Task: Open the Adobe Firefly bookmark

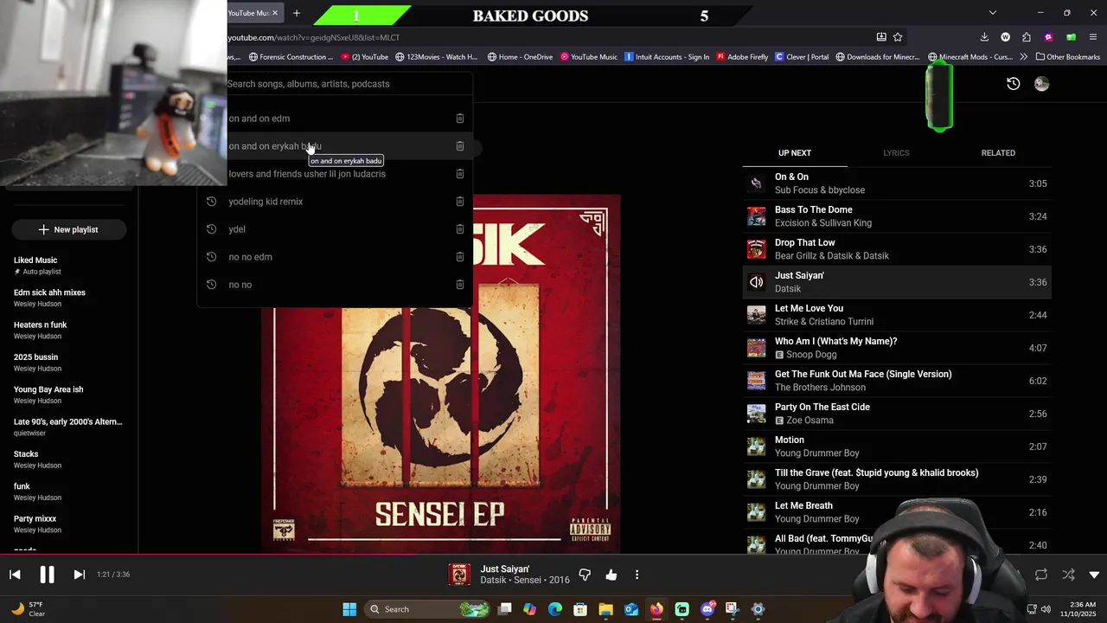Action: (742, 57)
